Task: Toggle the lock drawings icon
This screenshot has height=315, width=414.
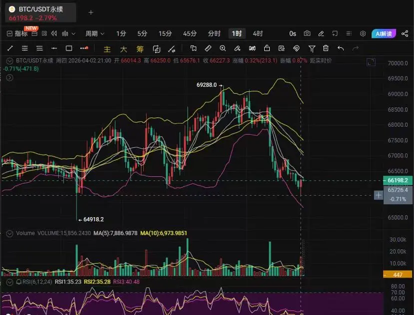Action: pyautogui.click(x=267, y=48)
